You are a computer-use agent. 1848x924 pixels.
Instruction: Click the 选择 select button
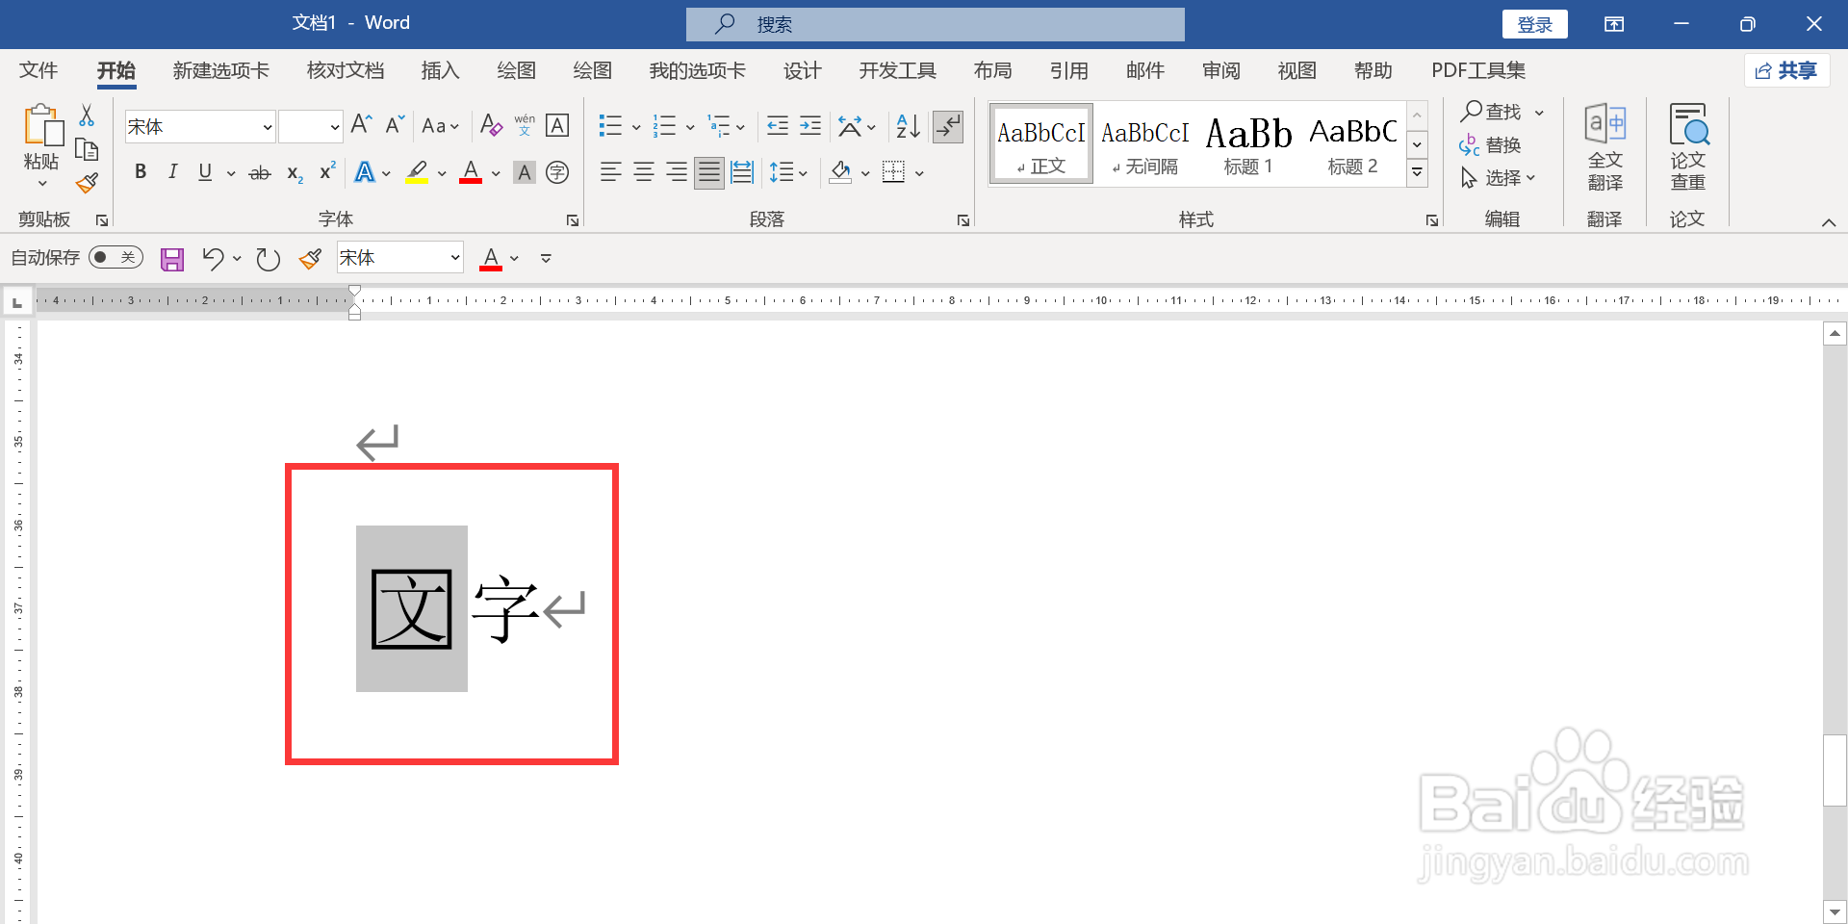(x=1499, y=178)
